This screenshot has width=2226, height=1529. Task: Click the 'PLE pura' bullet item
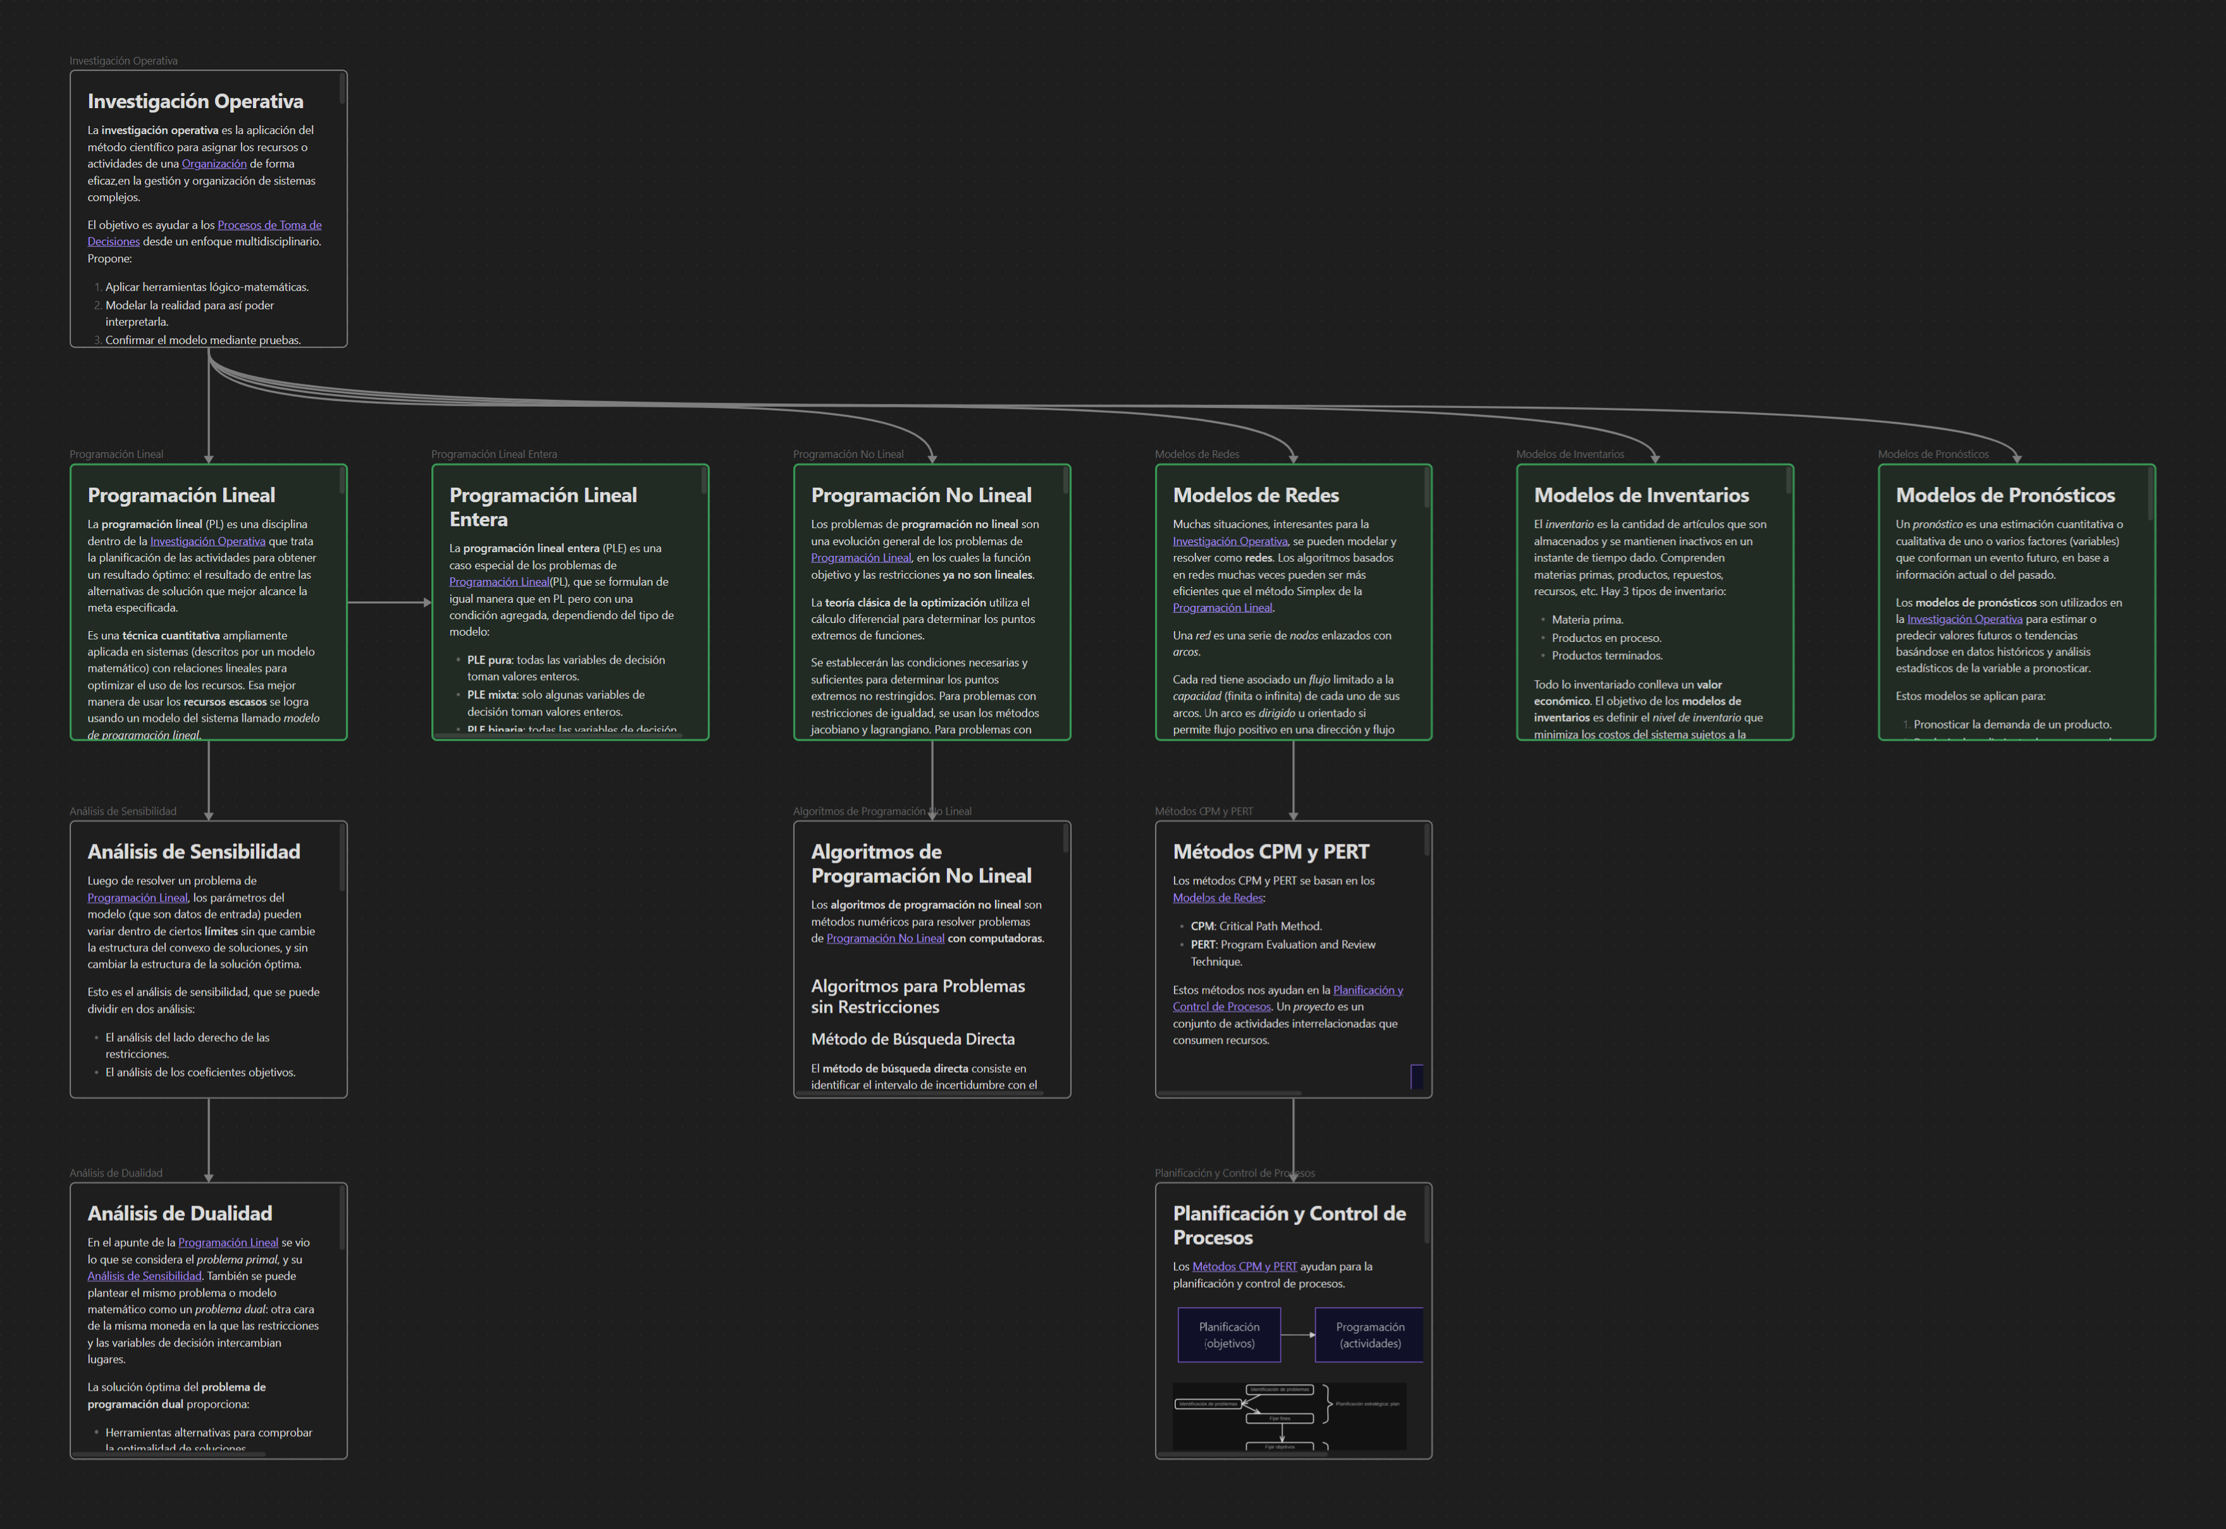(566, 668)
